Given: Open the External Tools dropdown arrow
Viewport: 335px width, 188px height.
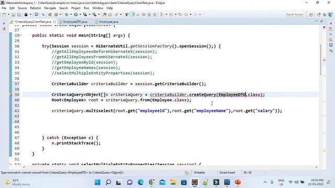Looking at the screenshot, I should coord(99,15).
